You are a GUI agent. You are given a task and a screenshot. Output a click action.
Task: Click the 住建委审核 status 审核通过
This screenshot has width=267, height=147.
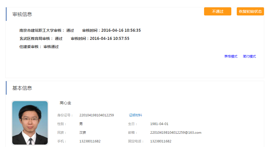pos(51,47)
